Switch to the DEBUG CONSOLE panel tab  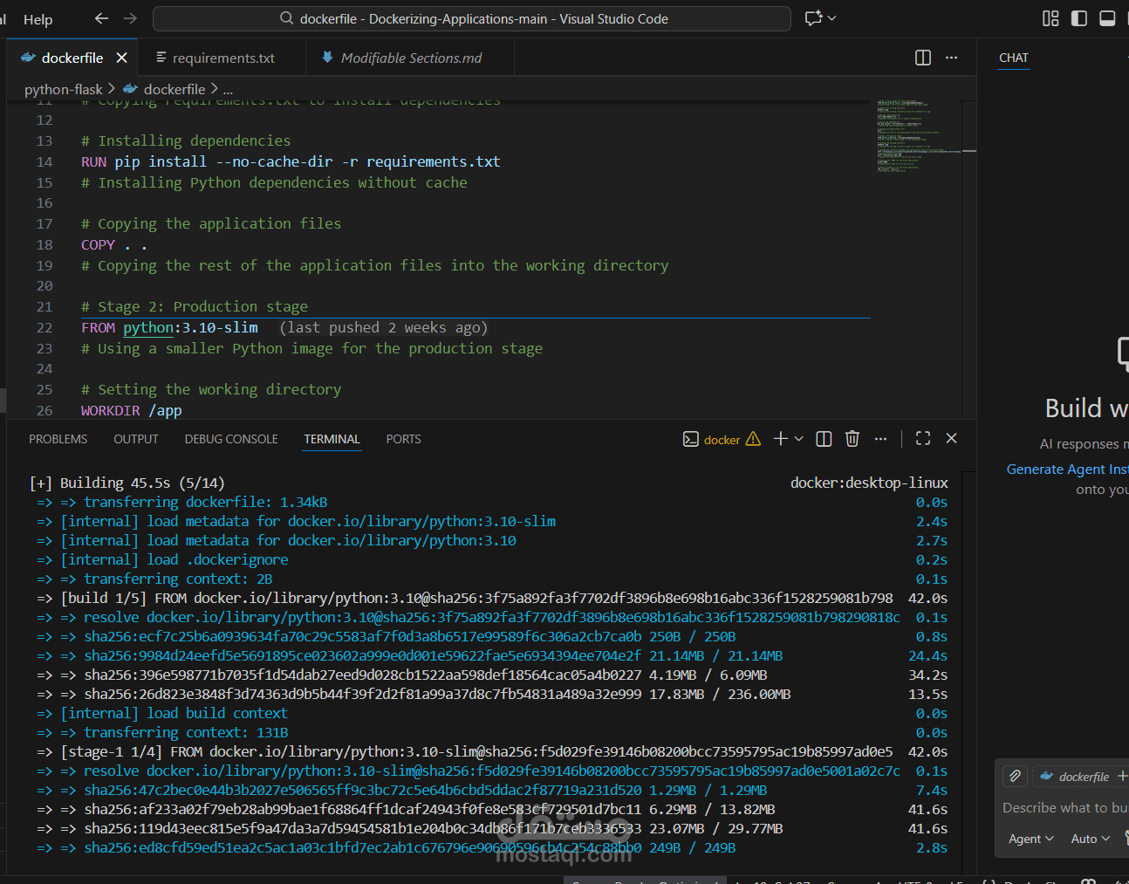231,439
